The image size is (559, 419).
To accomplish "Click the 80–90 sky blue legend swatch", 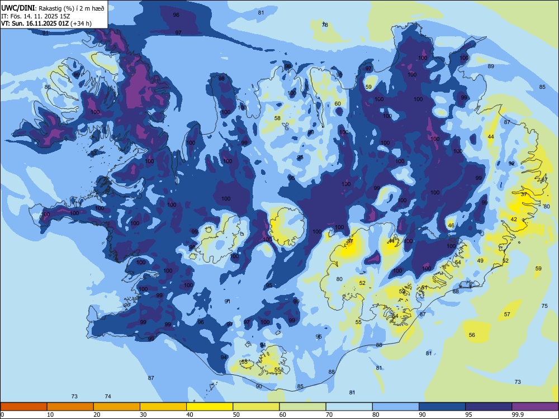I will (x=396, y=407).
